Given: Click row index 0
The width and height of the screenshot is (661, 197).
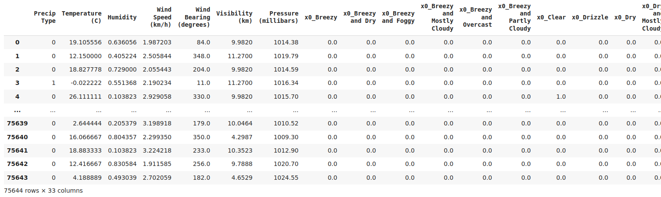Looking at the screenshot, I should click(17, 42).
